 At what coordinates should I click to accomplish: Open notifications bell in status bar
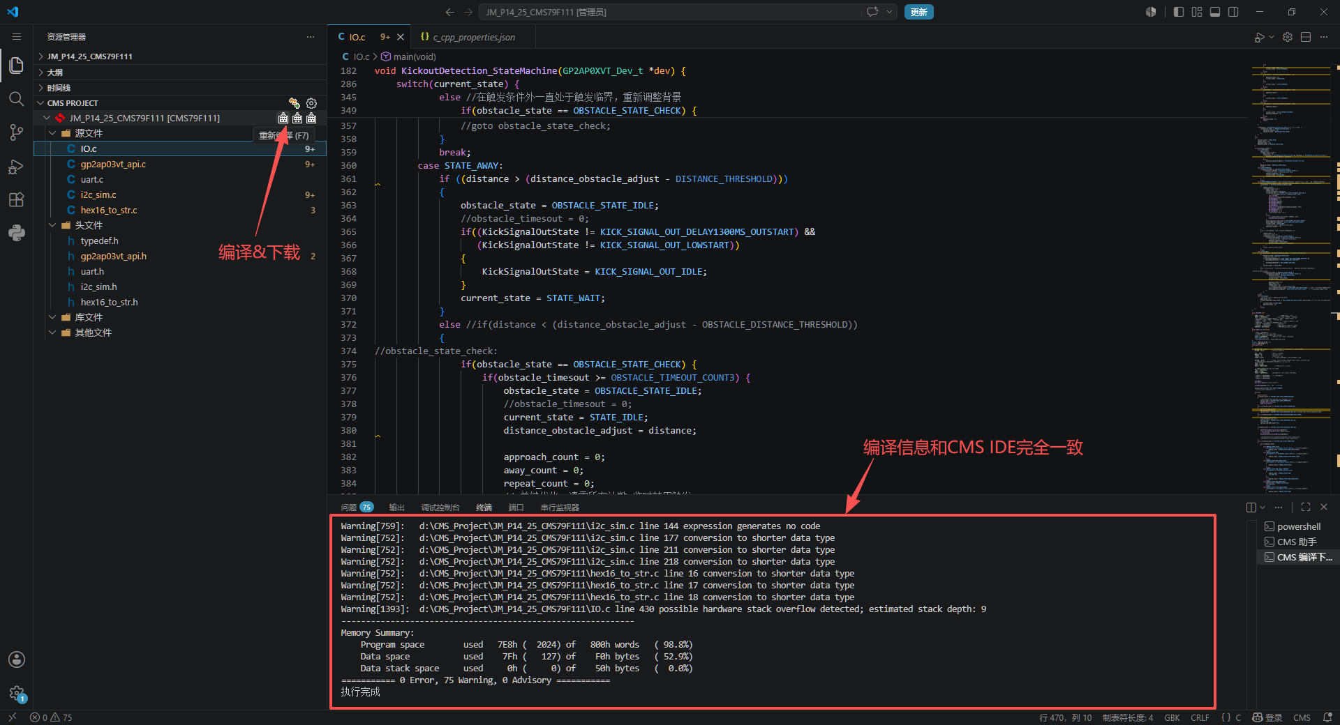point(1327,717)
